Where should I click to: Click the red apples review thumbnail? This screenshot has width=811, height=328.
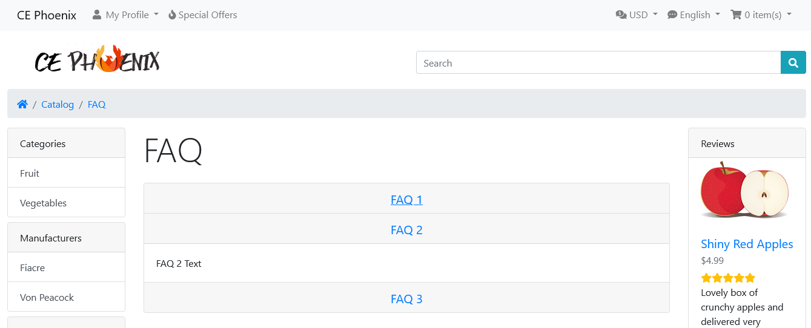tap(745, 190)
